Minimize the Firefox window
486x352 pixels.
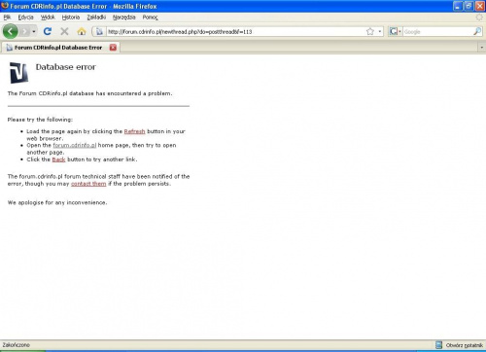[458, 6]
